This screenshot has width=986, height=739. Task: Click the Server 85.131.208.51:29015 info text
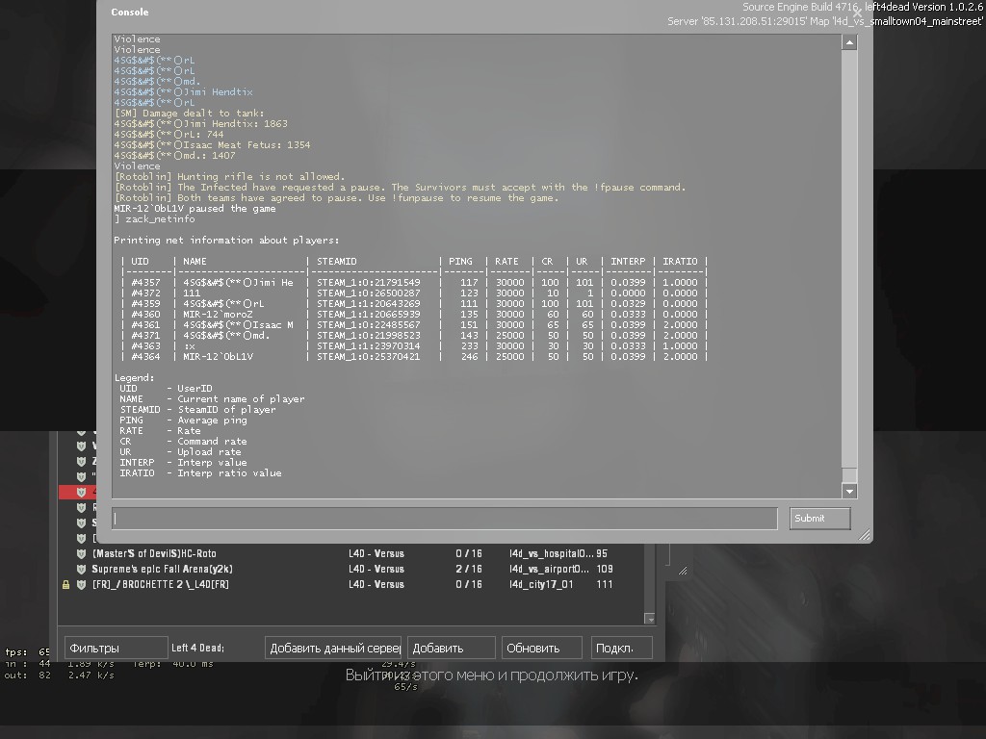point(824,21)
